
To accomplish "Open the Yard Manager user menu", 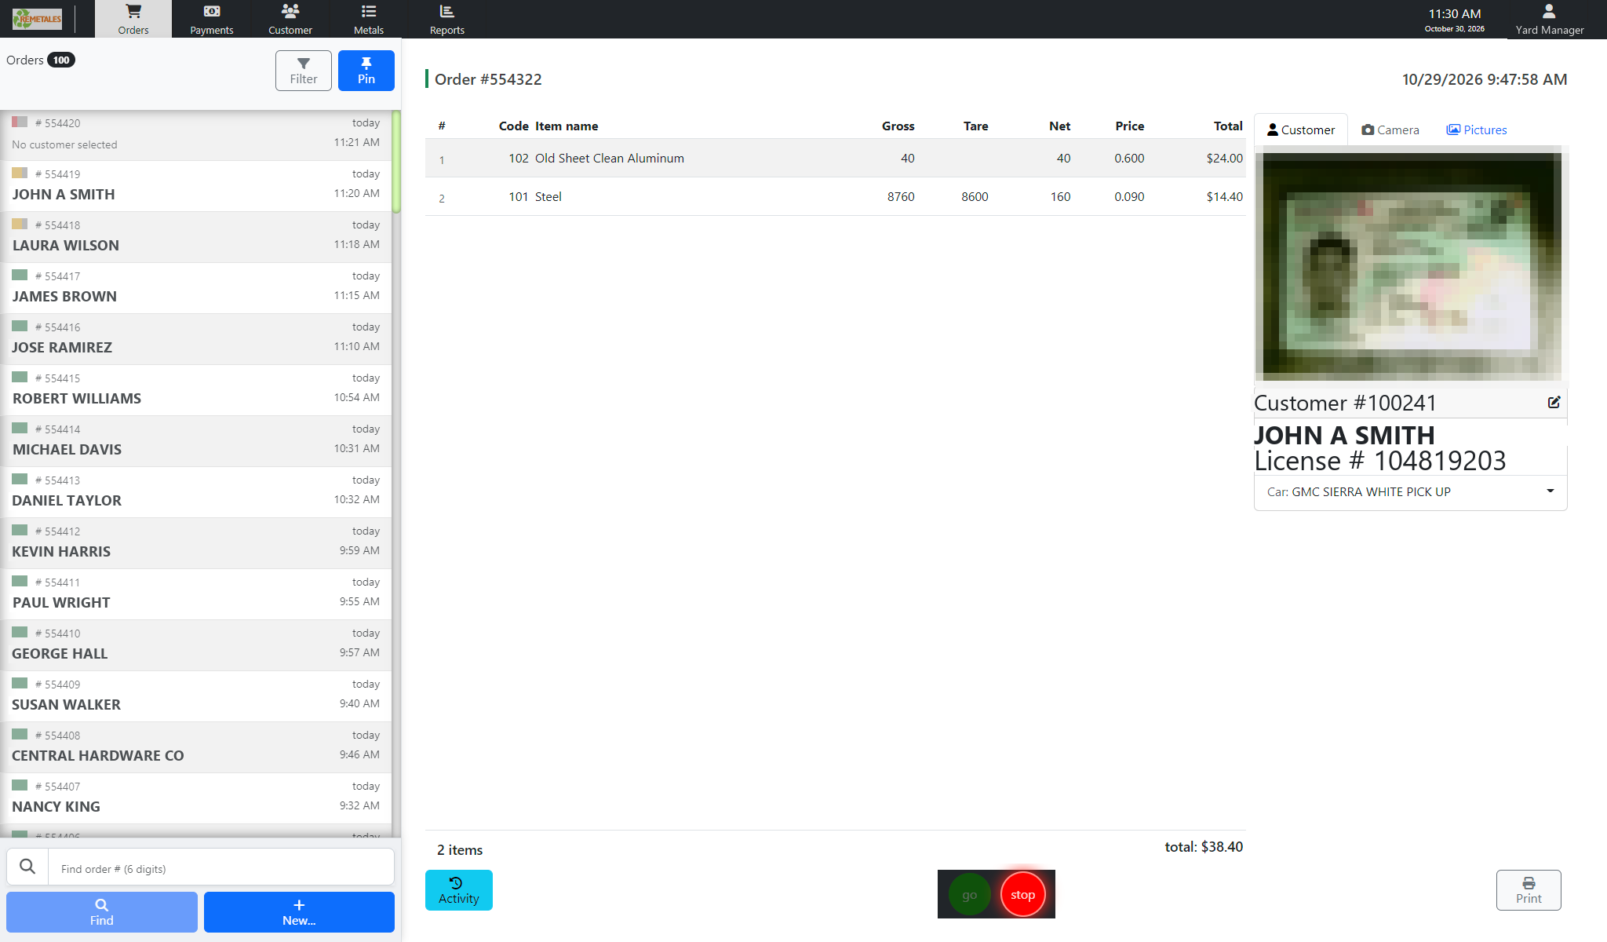I will point(1550,19).
